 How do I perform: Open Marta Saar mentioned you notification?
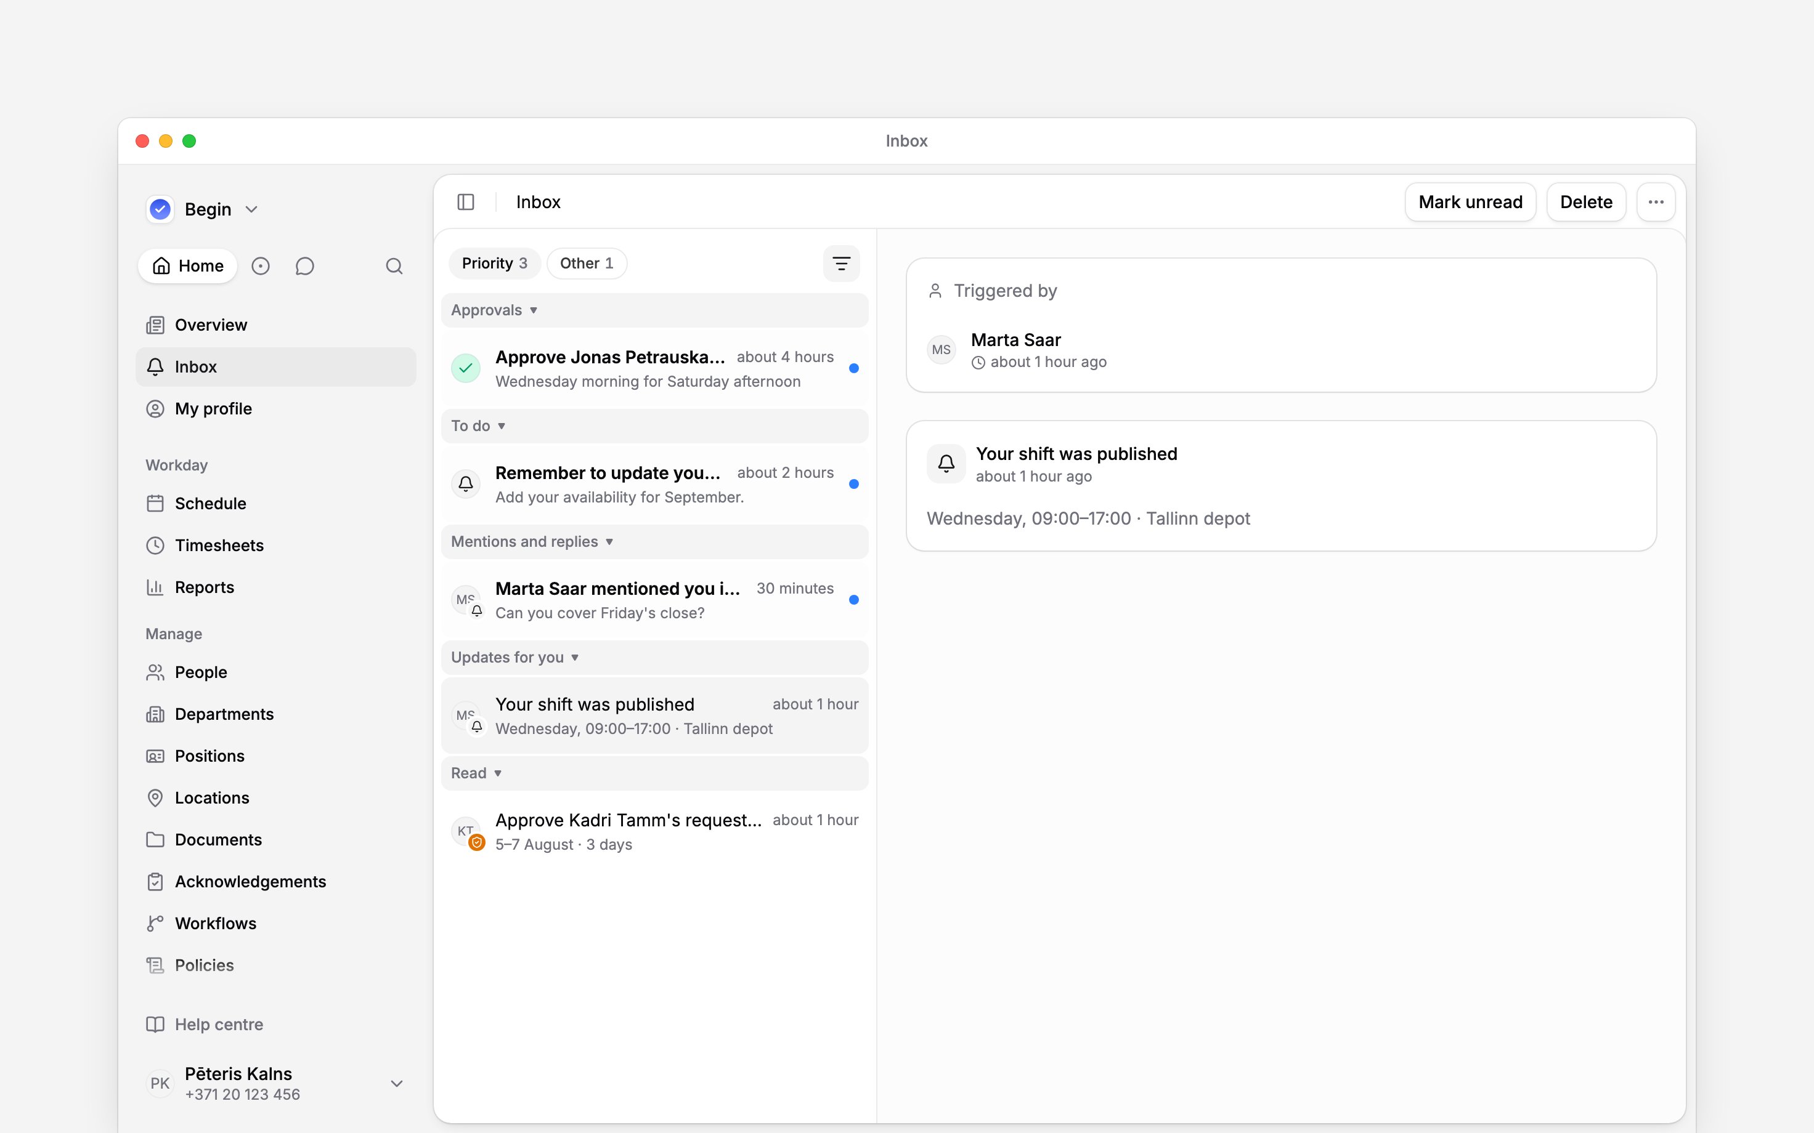[654, 600]
